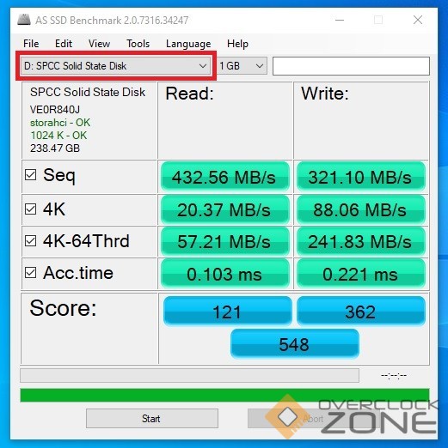
Task: Open the Tools menu
Action: click(138, 44)
